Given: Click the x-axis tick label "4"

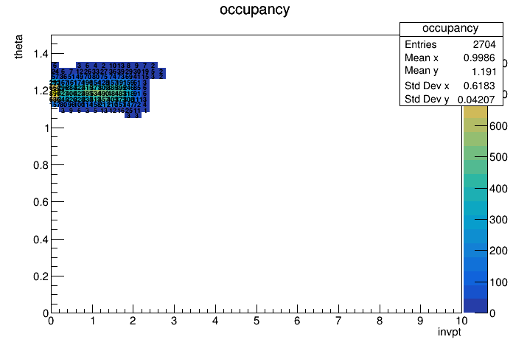Looking at the screenshot, I should [x=215, y=321].
